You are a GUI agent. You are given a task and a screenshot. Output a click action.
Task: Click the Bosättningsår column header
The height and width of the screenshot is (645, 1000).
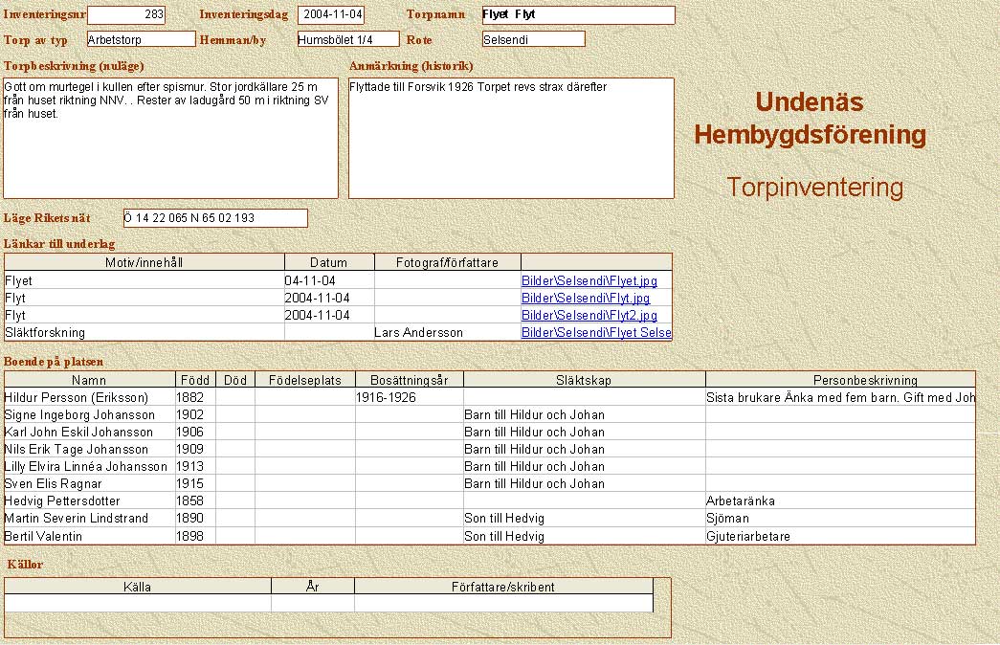[x=409, y=380]
